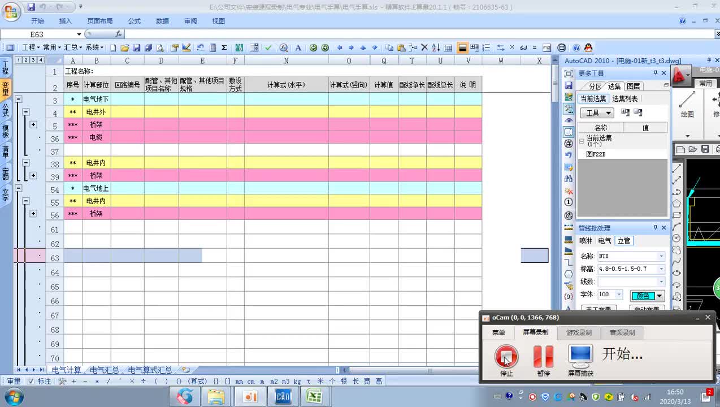Screen dimensions: 720x407
Task: Click the eye icon in AutoCAD side strip
Action: (x=569, y=120)
